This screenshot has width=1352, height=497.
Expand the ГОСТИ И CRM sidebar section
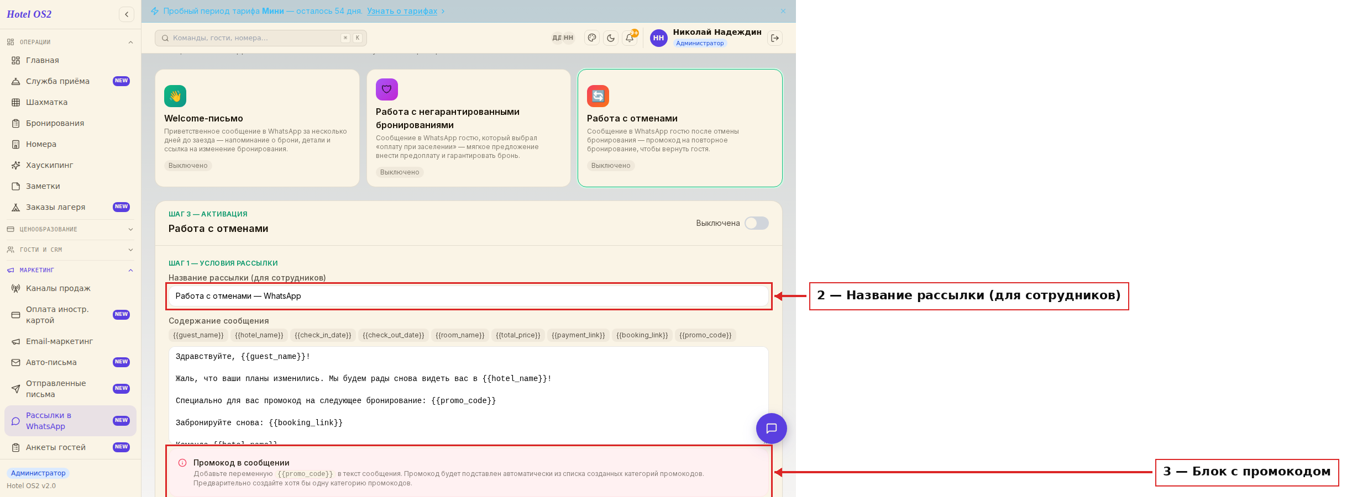70,250
